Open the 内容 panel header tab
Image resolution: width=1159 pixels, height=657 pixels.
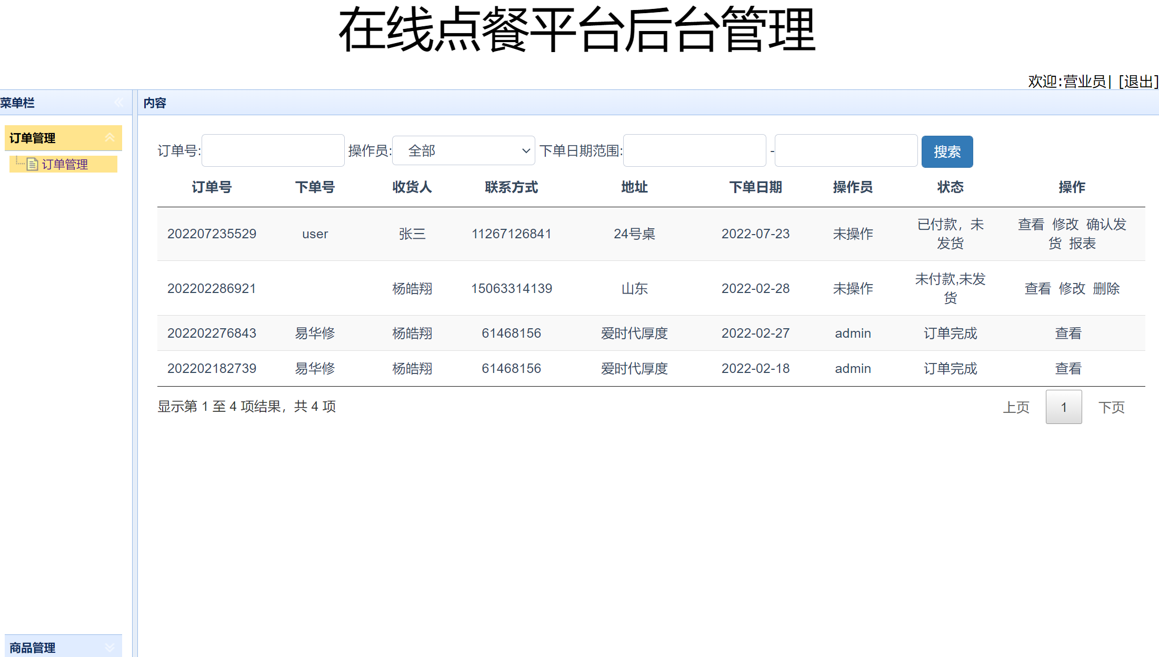pos(154,103)
